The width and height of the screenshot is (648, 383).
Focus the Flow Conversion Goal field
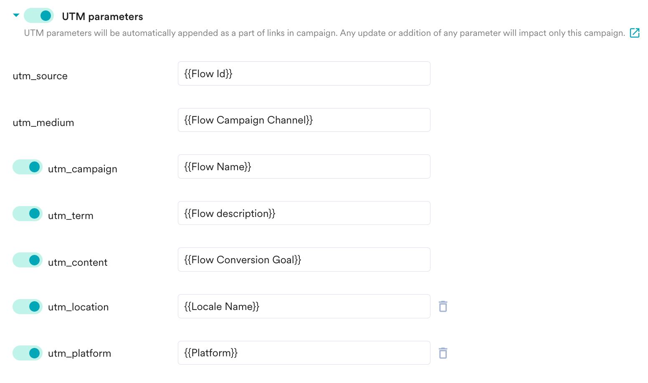pyautogui.click(x=304, y=260)
